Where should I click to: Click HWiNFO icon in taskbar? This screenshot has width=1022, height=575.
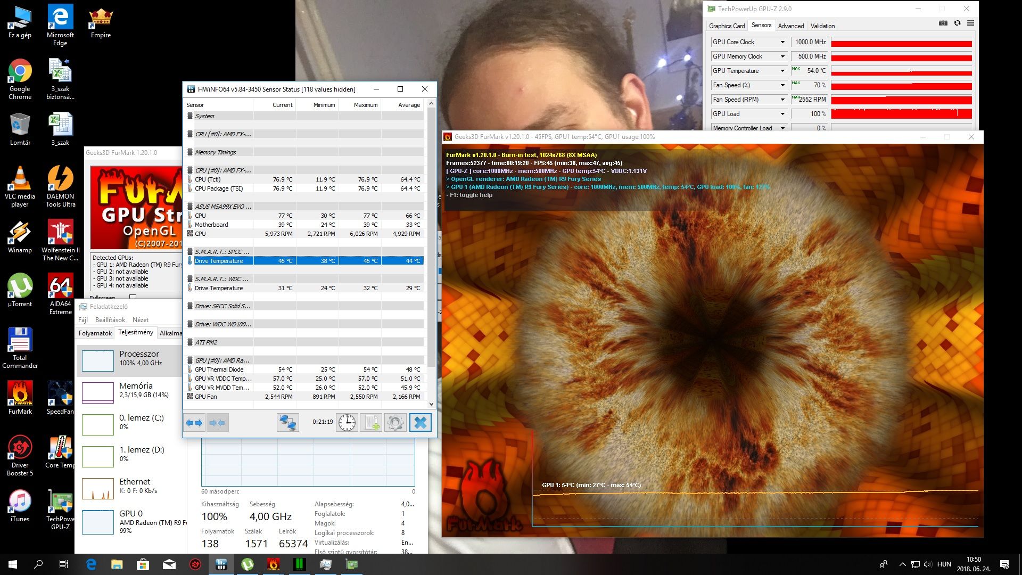coord(221,564)
